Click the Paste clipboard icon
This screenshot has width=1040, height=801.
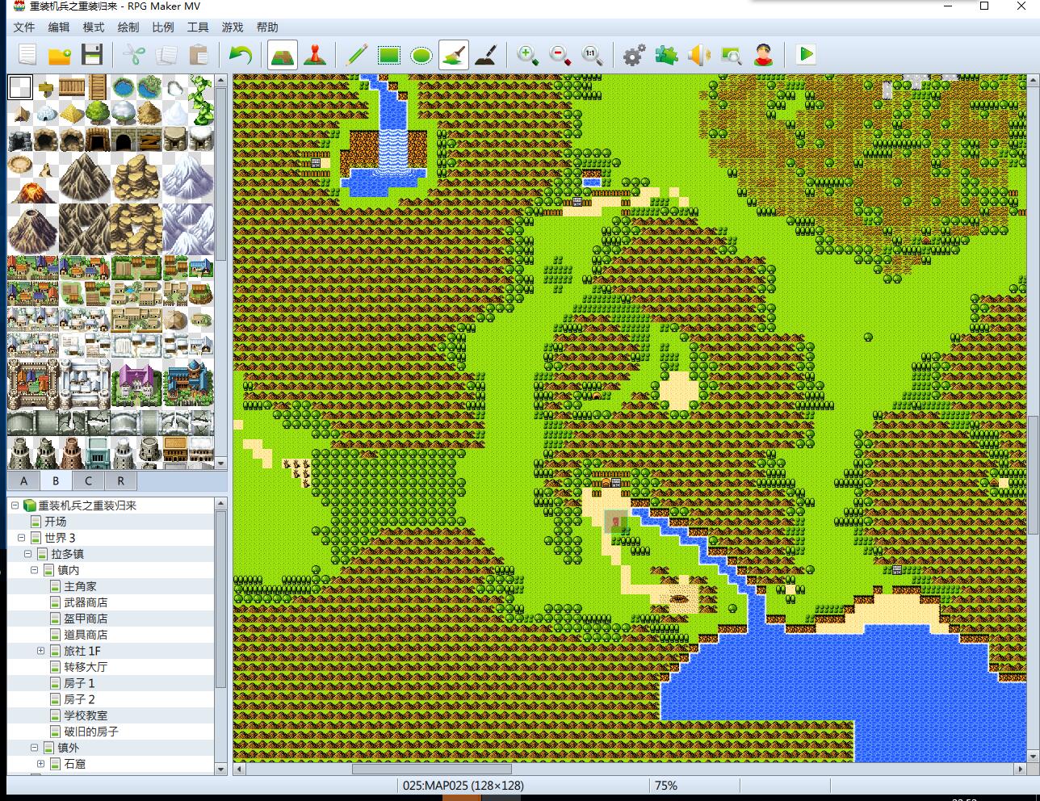coord(199,55)
